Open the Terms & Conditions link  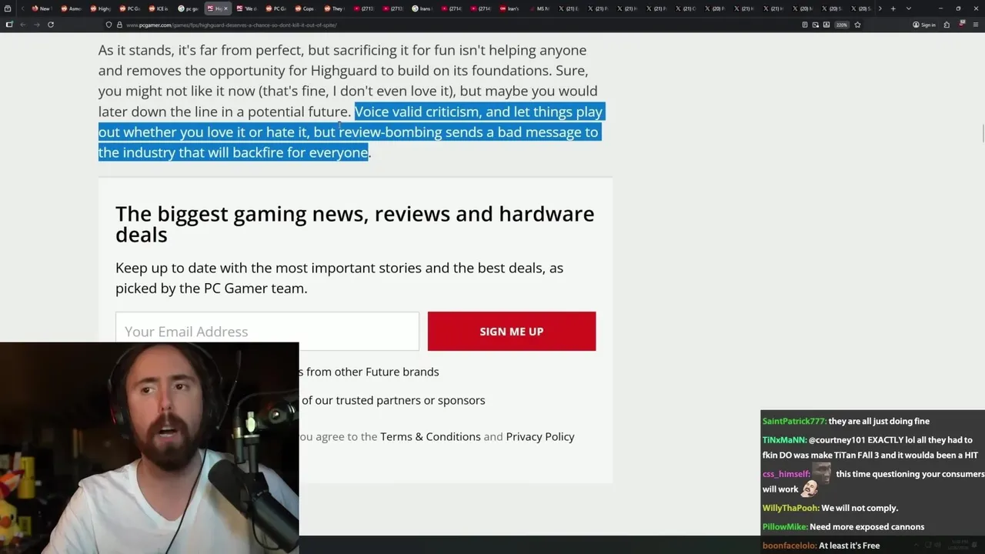click(430, 436)
